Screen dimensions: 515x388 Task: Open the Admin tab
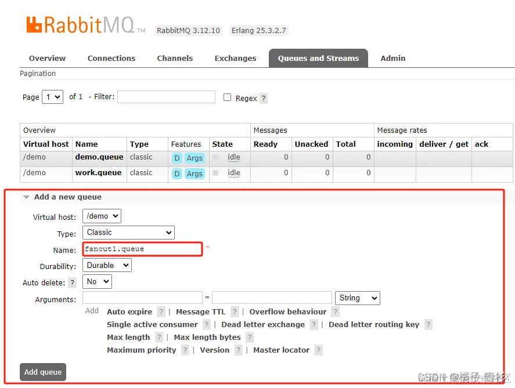coord(392,58)
